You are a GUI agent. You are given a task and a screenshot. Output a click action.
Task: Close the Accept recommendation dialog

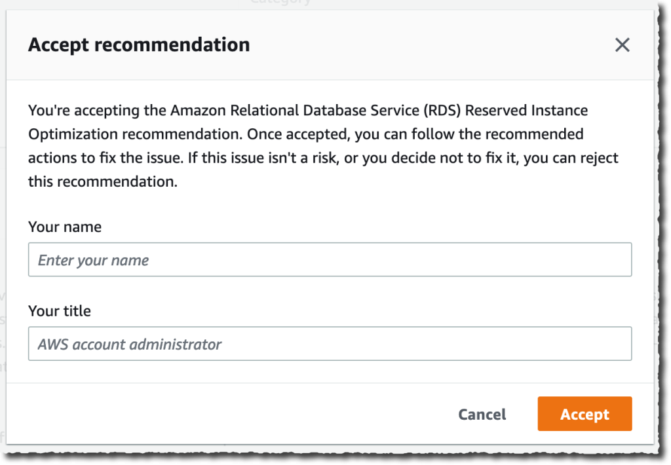click(x=622, y=45)
